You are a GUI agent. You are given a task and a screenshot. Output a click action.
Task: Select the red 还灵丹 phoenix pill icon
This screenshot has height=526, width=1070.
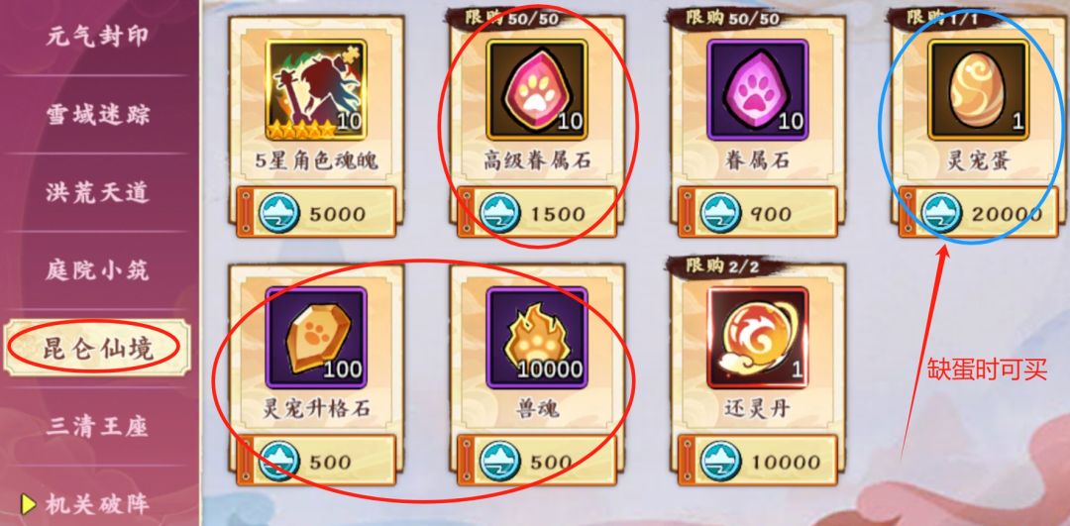758,338
